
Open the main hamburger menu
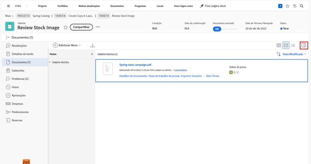(x=8, y=6)
